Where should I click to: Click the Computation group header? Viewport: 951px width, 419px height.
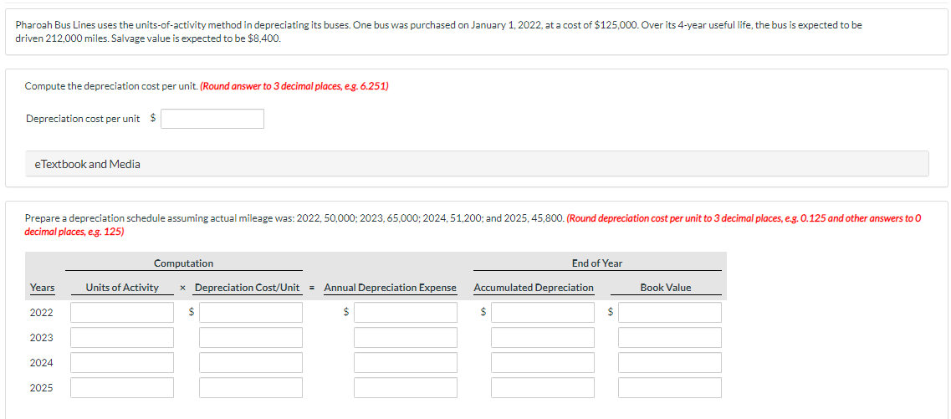coord(183,263)
